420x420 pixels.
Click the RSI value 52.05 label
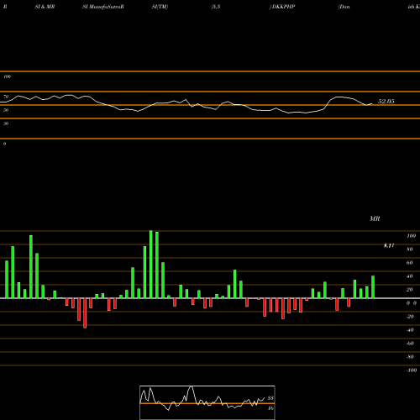coord(386,102)
